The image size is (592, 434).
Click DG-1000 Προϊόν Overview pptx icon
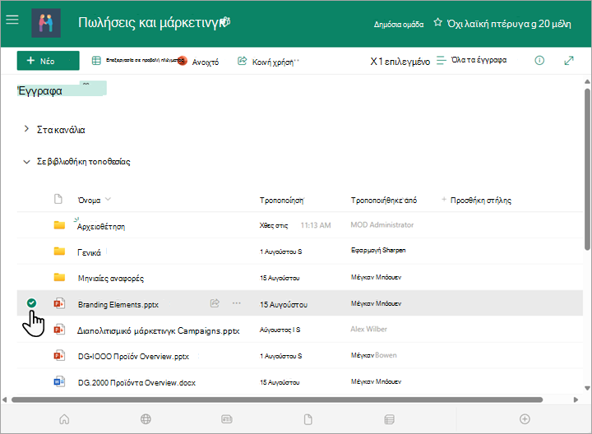(59, 356)
